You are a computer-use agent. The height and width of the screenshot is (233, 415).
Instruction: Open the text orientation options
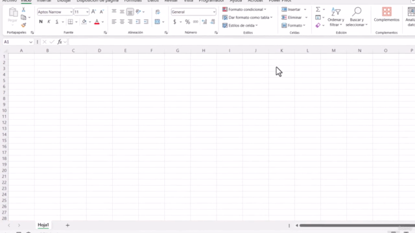(x=138, y=12)
